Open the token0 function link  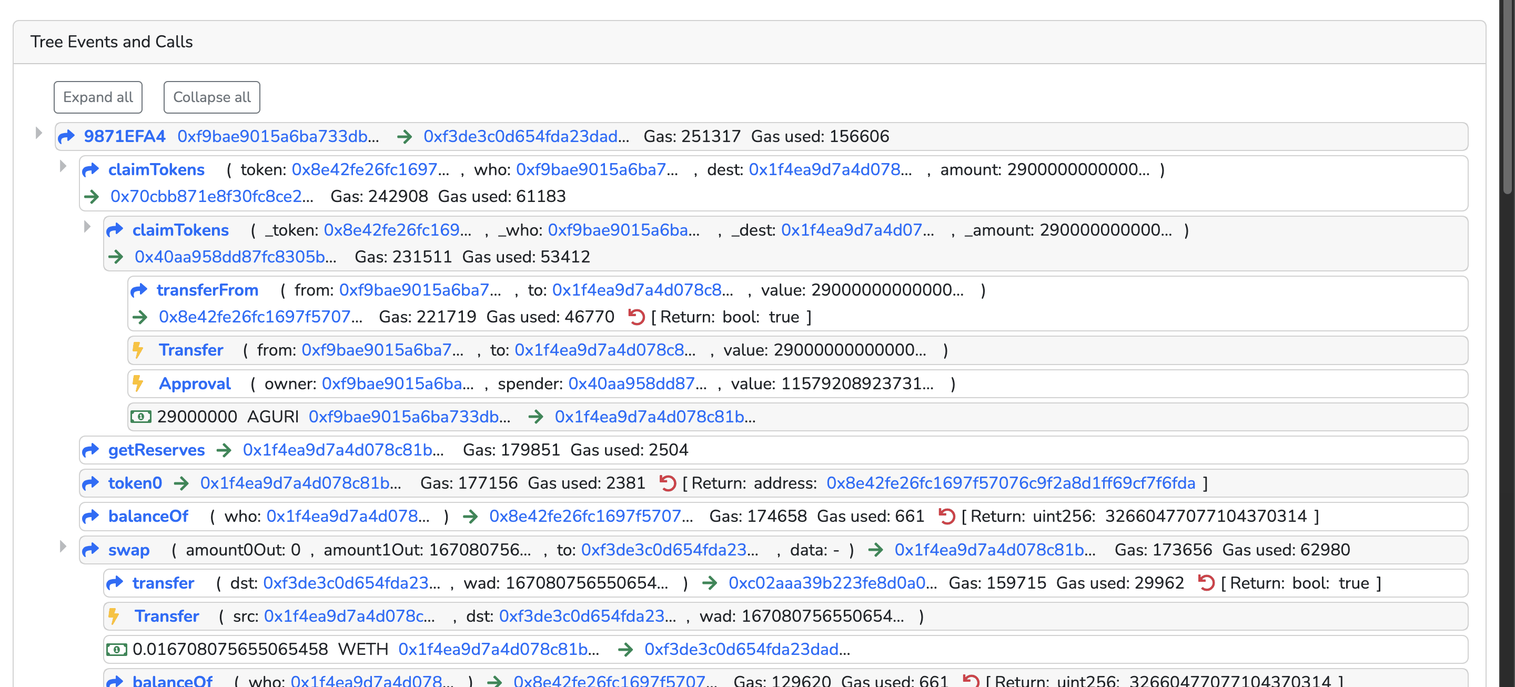(x=135, y=483)
